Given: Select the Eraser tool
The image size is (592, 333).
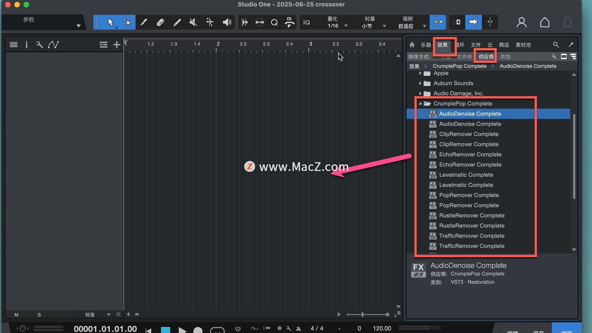Looking at the screenshot, I should pos(160,22).
